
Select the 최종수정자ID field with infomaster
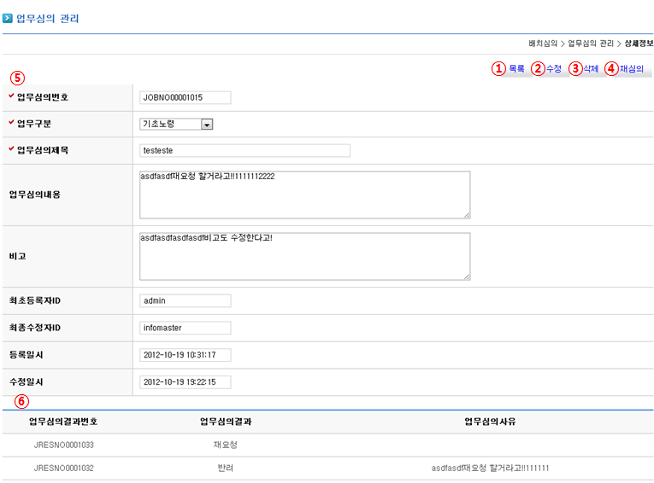pos(185,328)
